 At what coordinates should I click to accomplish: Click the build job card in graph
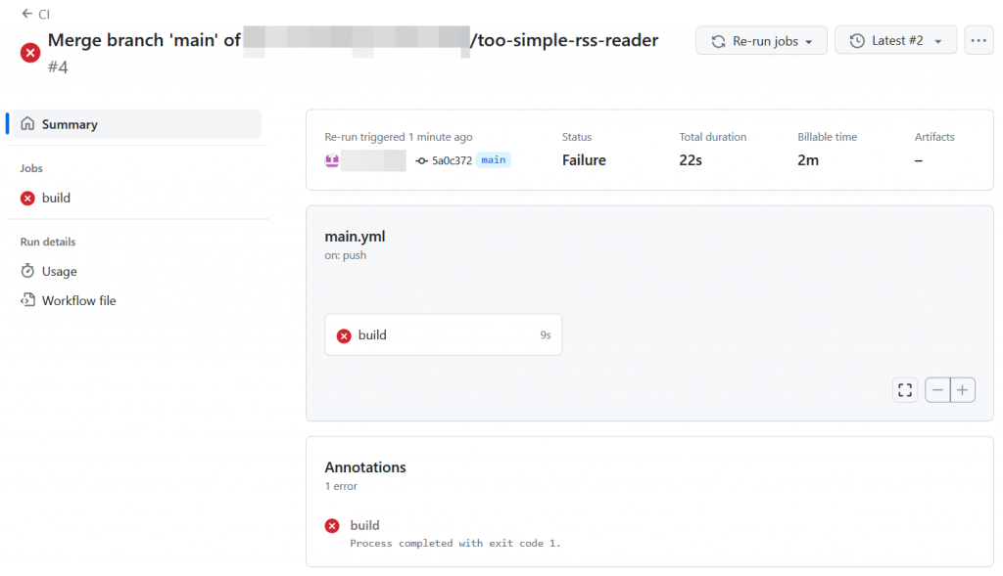pos(443,335)
